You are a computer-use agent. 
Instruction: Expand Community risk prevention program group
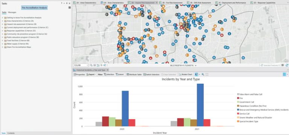3,34
